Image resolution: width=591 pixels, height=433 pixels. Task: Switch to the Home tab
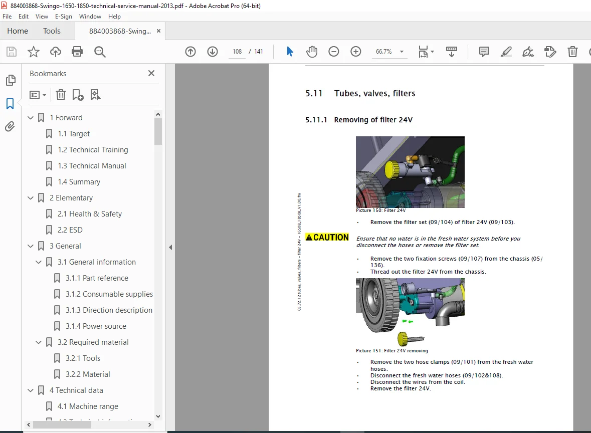[18, 31]
